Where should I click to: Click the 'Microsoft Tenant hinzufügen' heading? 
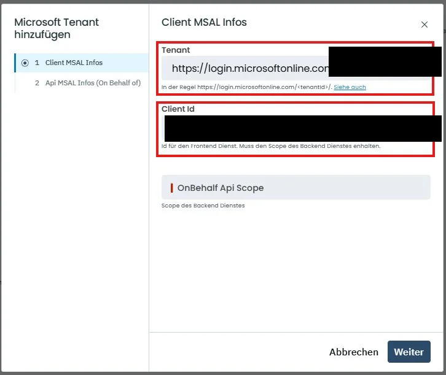tap(57, 28)
